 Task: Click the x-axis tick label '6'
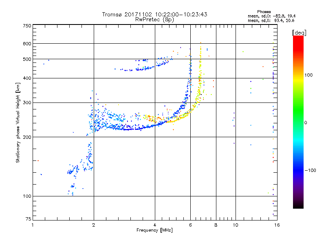[x=190, y=225]
